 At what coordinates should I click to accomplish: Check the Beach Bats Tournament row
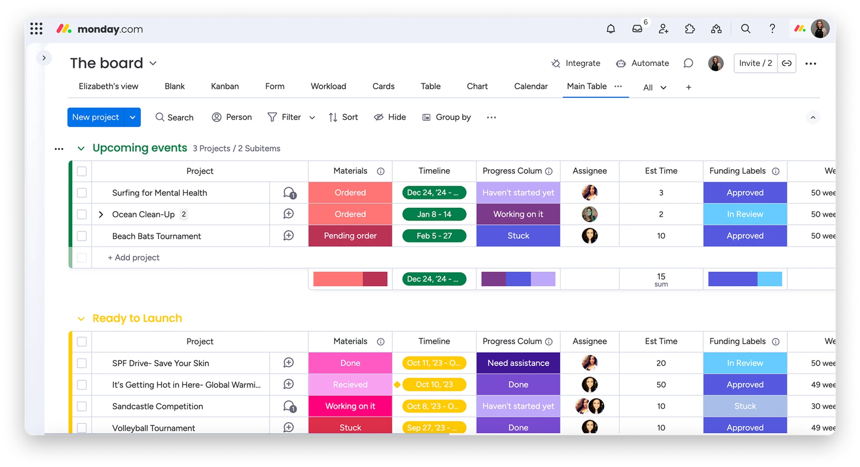(82, 236)
